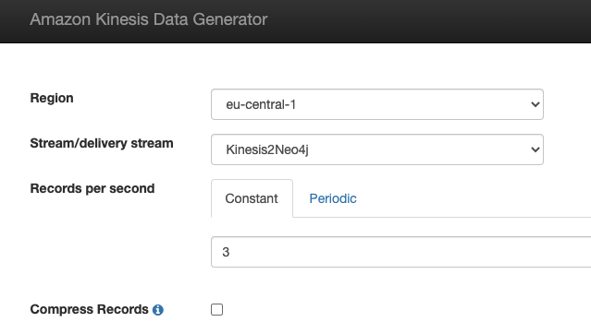Click the Region field label

[52, 98]
